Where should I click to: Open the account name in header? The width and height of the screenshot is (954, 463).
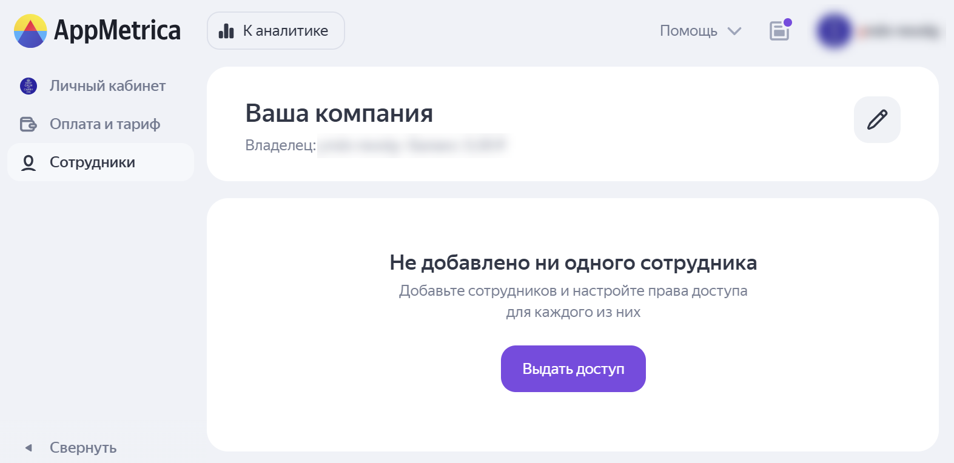click(899, 31)
